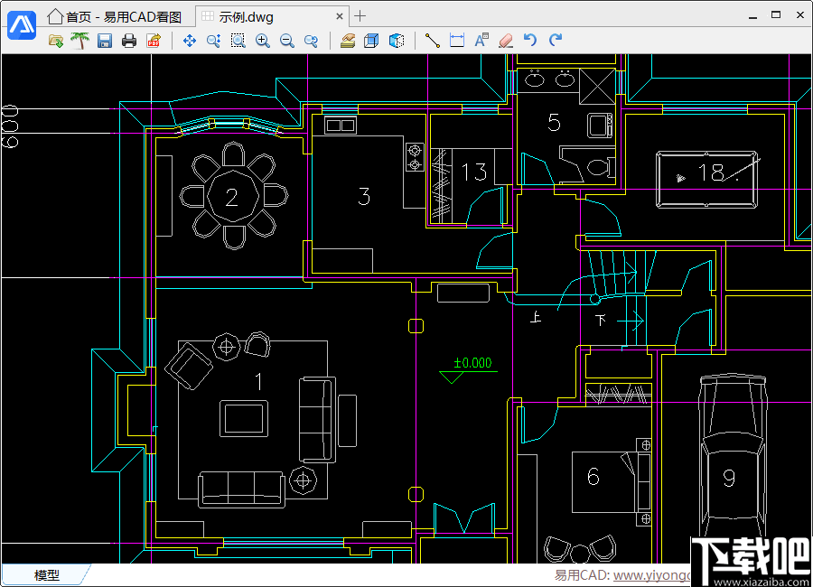
Task: Open a new tab with plus button
Action: (x=360, y=16)
